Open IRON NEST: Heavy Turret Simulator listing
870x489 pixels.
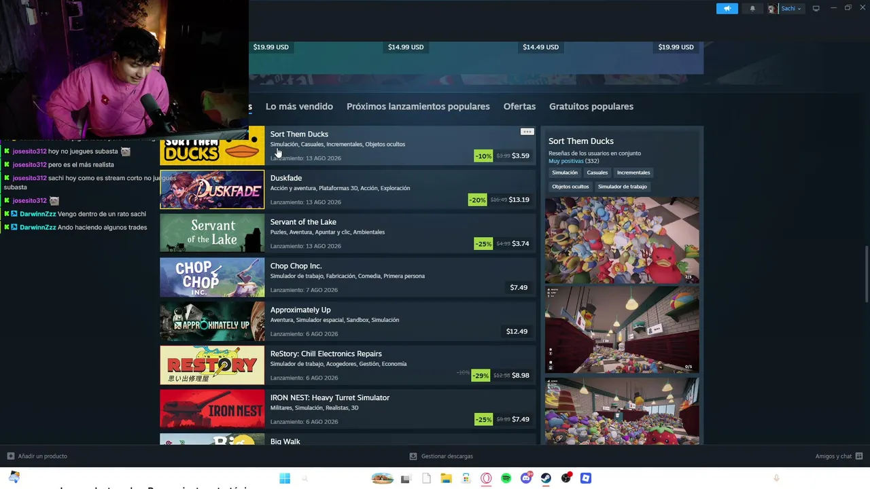click(348, 409)
